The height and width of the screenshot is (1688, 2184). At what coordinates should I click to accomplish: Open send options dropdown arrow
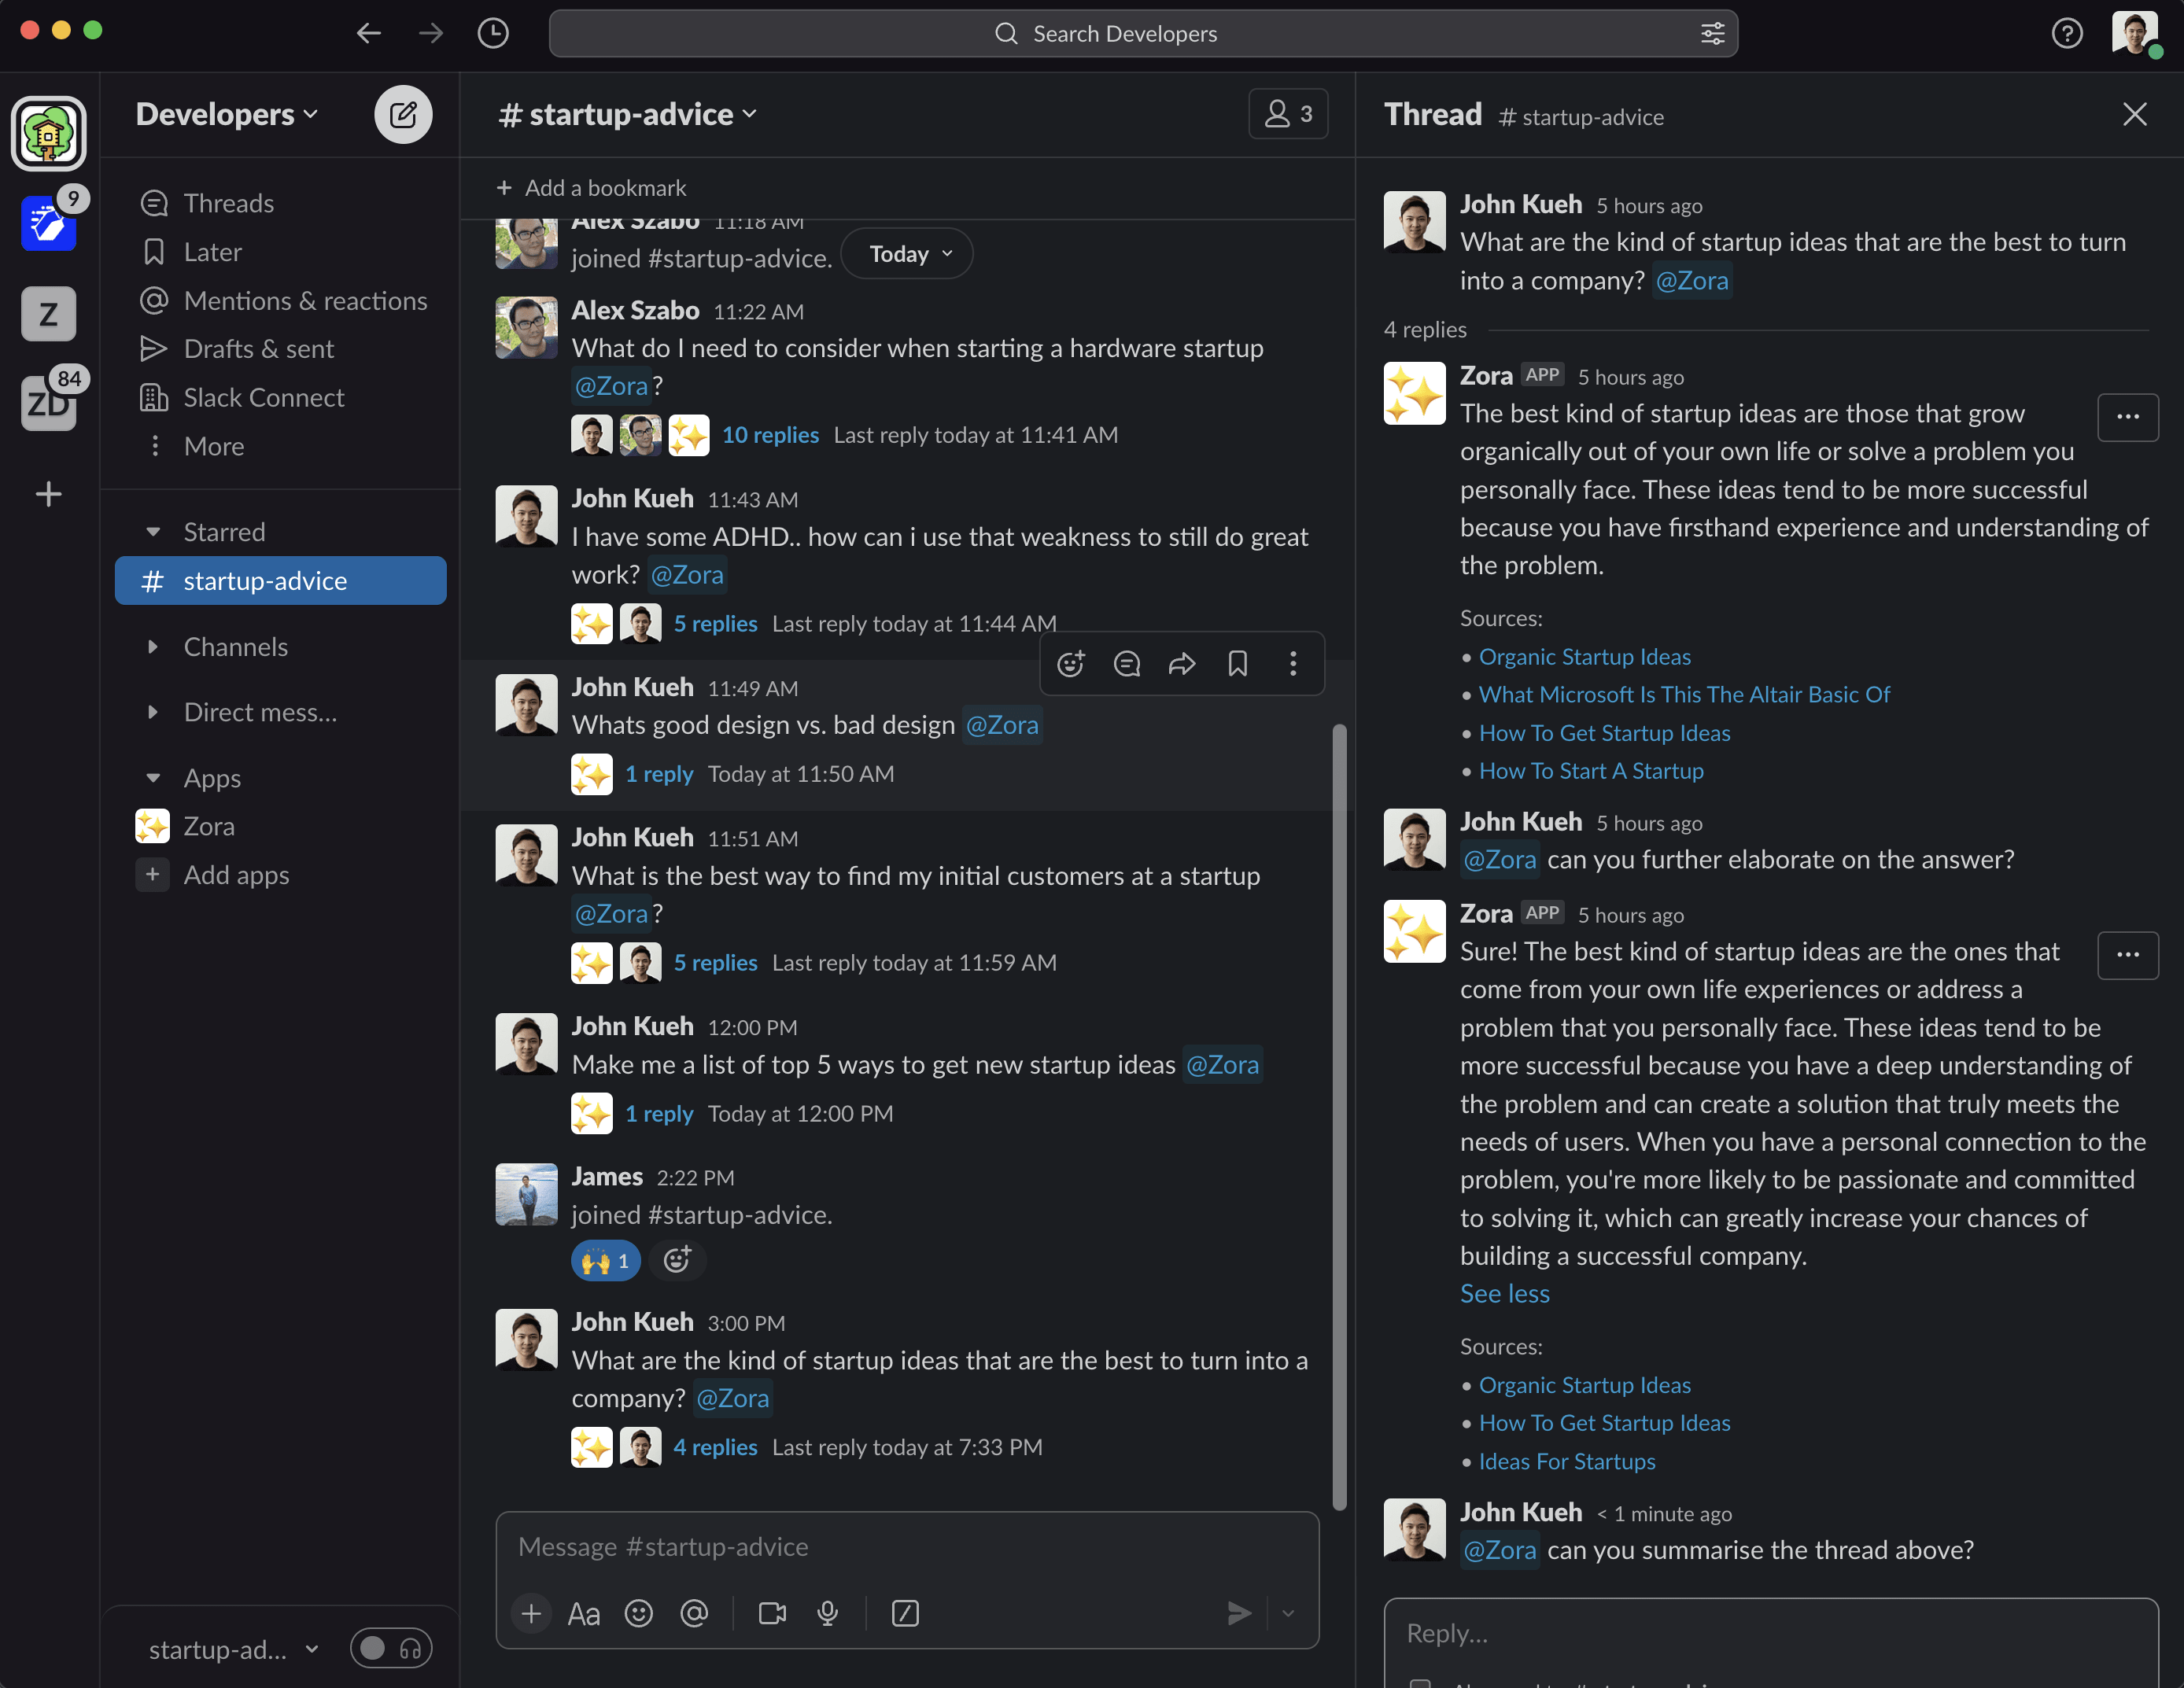1288,1613
